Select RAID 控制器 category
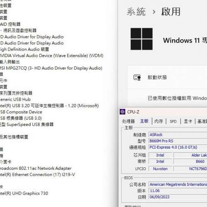The height and width of the screenshot is (207, 207). coord(10,24)
